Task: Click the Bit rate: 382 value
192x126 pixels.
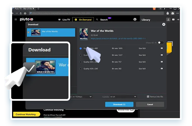Action: tap(116, 68)
